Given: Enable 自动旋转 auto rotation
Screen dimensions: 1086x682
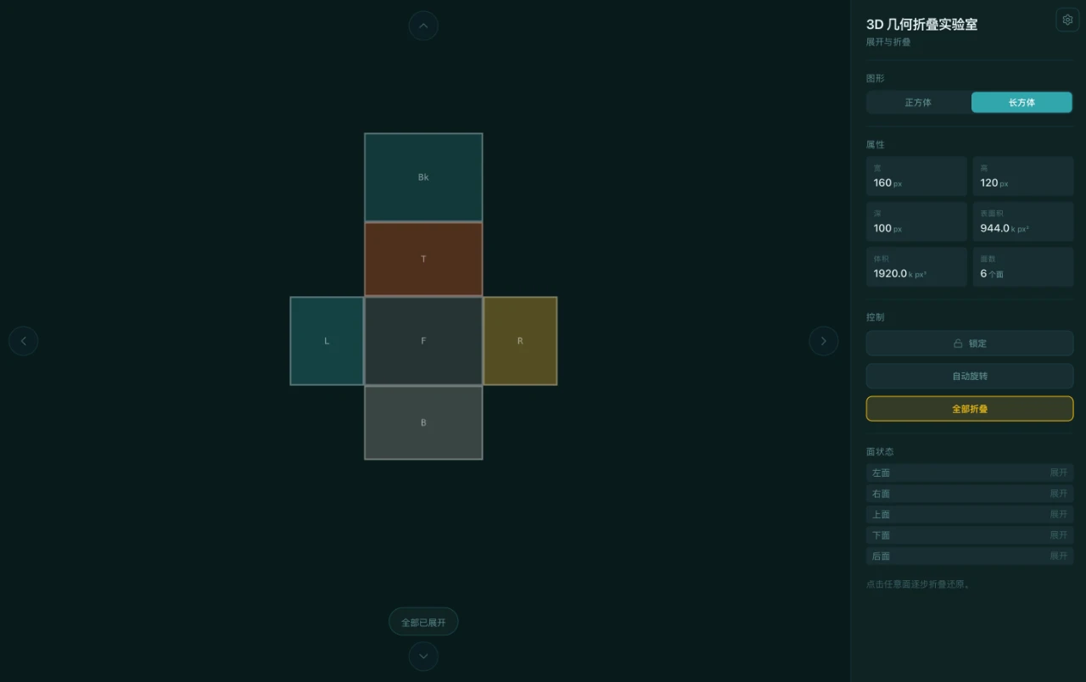Looking at the screenshot, I should click(x=970, y=376).
